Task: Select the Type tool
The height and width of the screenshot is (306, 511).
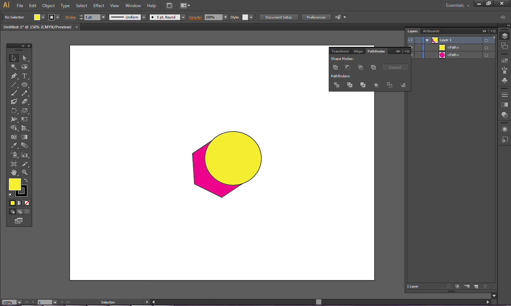Action: (x=25, y=76)
